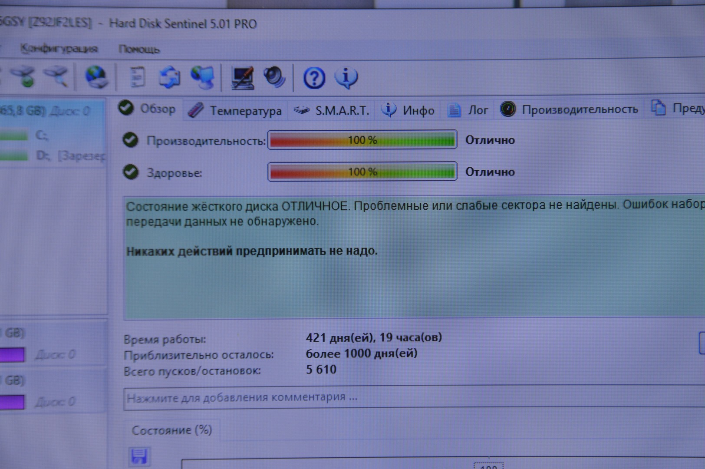Click the Здоровье 100% health bar
The image size is (705, 469).
(x=362, y=172)
